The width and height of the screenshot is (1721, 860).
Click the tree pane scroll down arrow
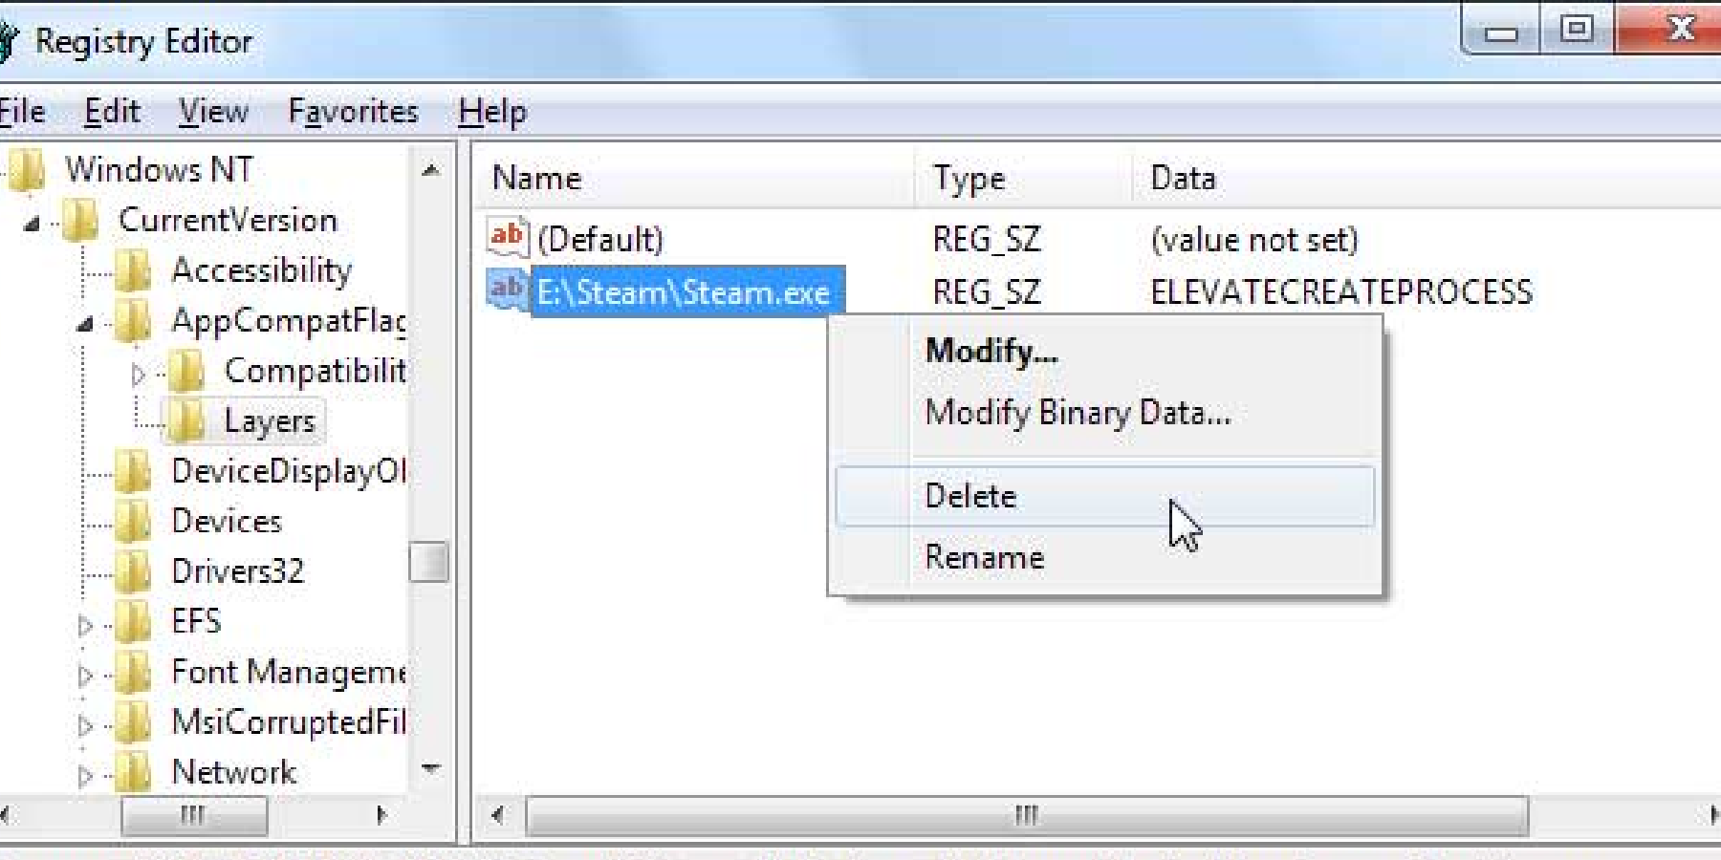430,768
